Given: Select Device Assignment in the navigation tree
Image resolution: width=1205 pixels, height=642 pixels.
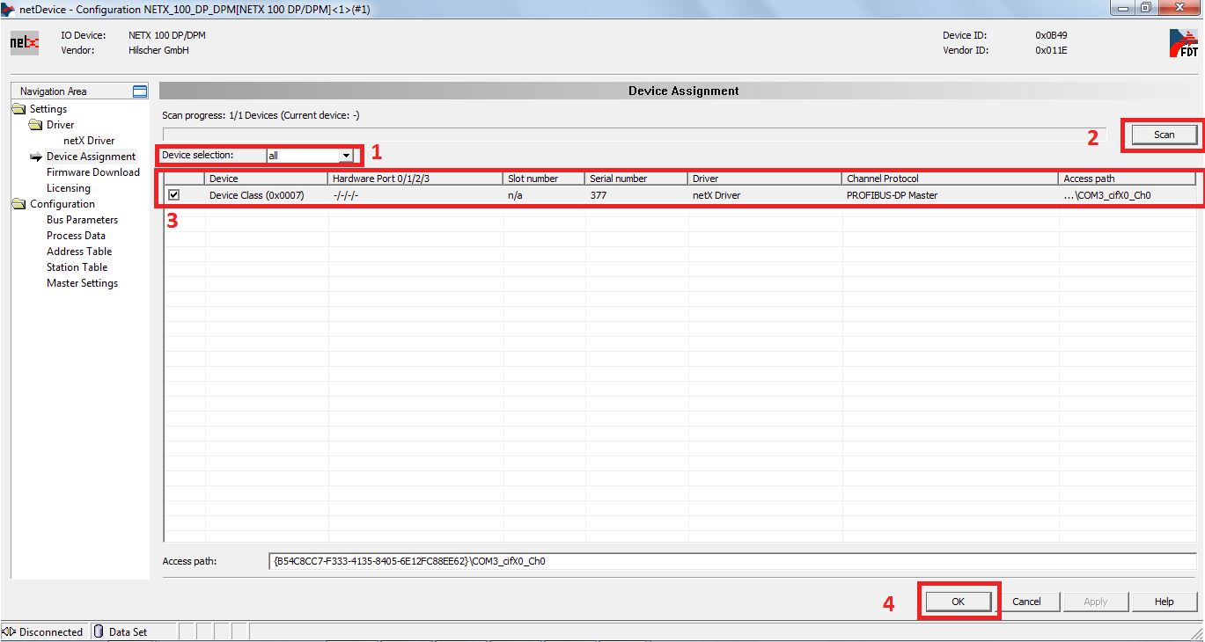Looking at the screenshot, I should click(92, 157).
